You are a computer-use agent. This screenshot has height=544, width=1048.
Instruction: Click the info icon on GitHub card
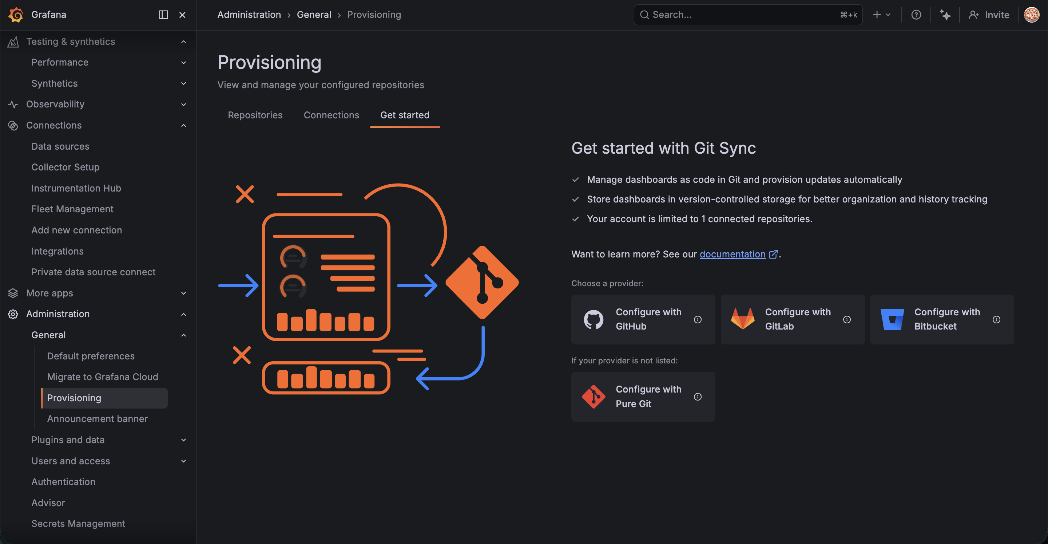tap(697, 320)
